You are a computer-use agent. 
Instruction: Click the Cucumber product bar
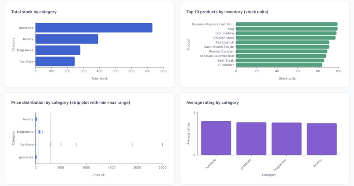click(x=279, y=65)
